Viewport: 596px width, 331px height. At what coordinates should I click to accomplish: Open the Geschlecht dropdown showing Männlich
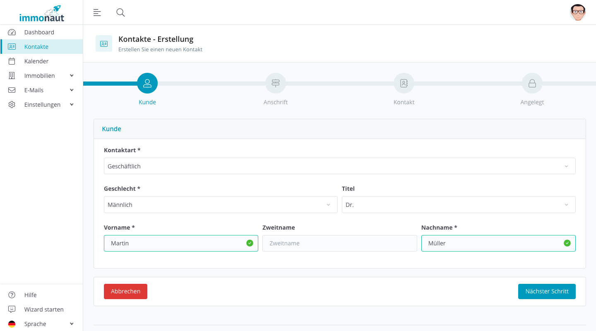coord(220,205)
